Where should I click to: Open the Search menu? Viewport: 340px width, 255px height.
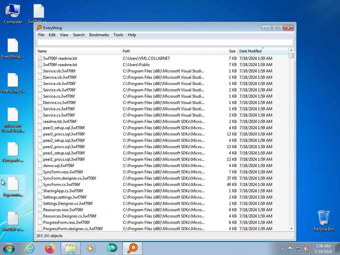point(79,35)
